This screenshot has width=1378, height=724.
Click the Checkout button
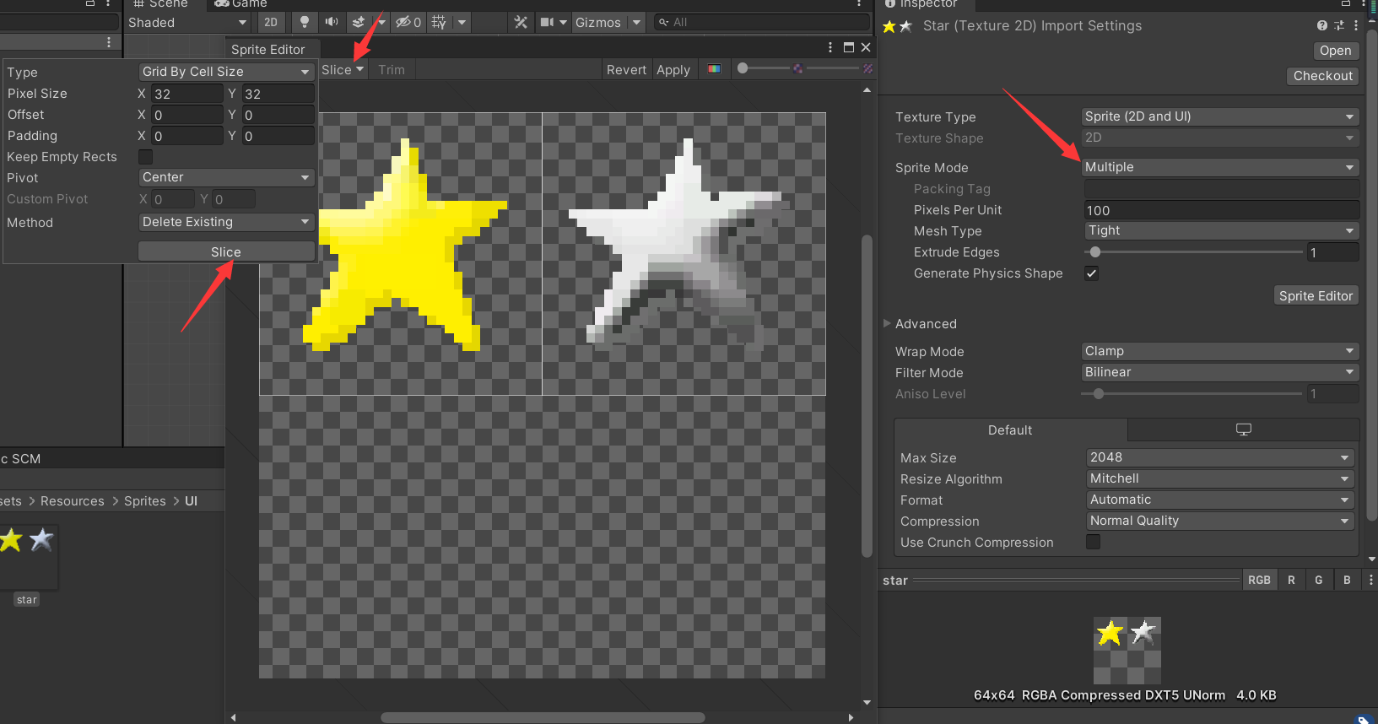[x=1322, y=76]
